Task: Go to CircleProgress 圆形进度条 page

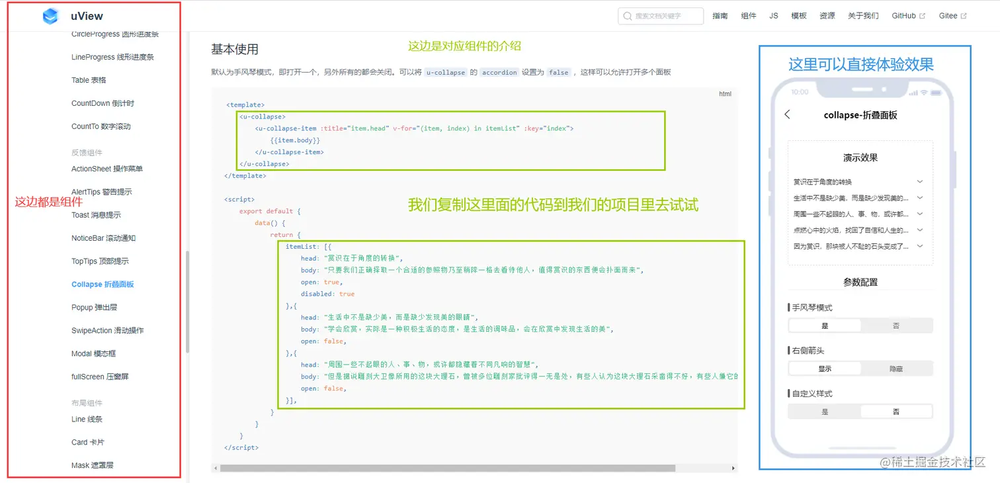Action: point(114,34)
